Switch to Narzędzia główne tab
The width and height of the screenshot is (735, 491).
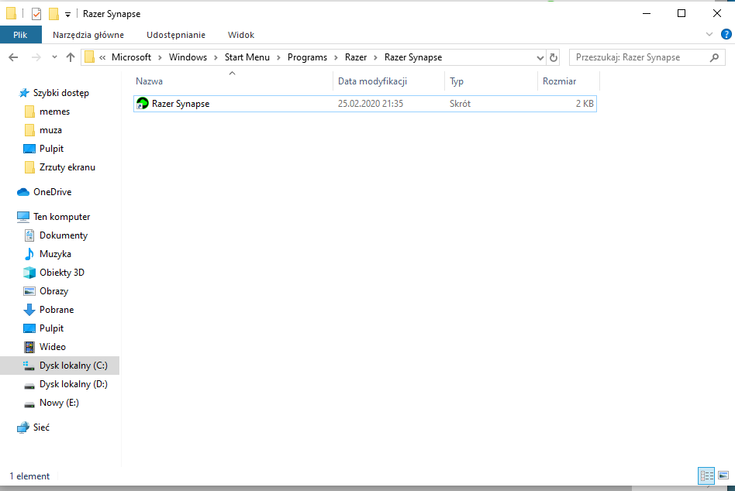tap(88, 35)
